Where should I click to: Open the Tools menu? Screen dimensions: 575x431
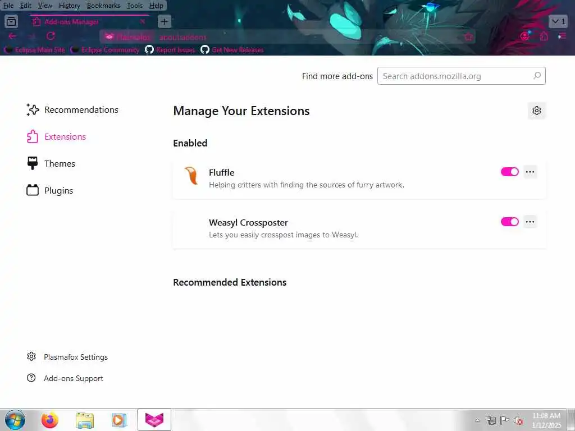click(135, 6)
